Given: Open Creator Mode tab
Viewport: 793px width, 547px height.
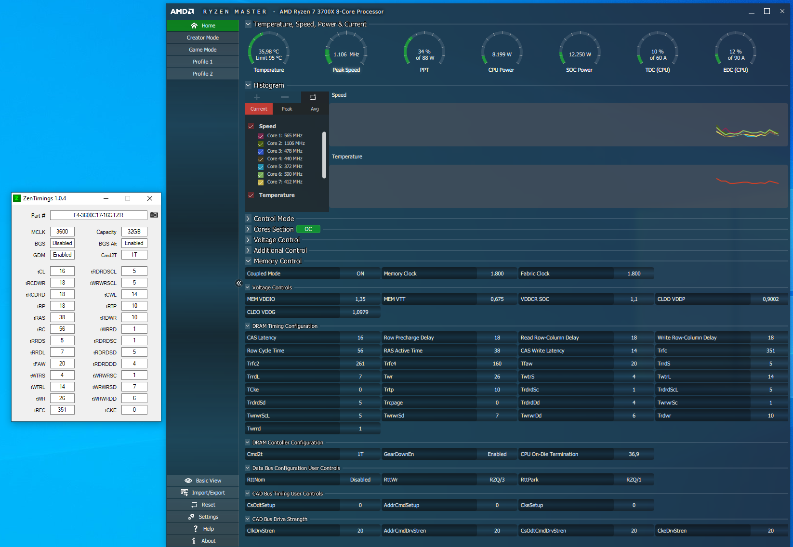Looking at the screenshot, I should click(203, 38).
